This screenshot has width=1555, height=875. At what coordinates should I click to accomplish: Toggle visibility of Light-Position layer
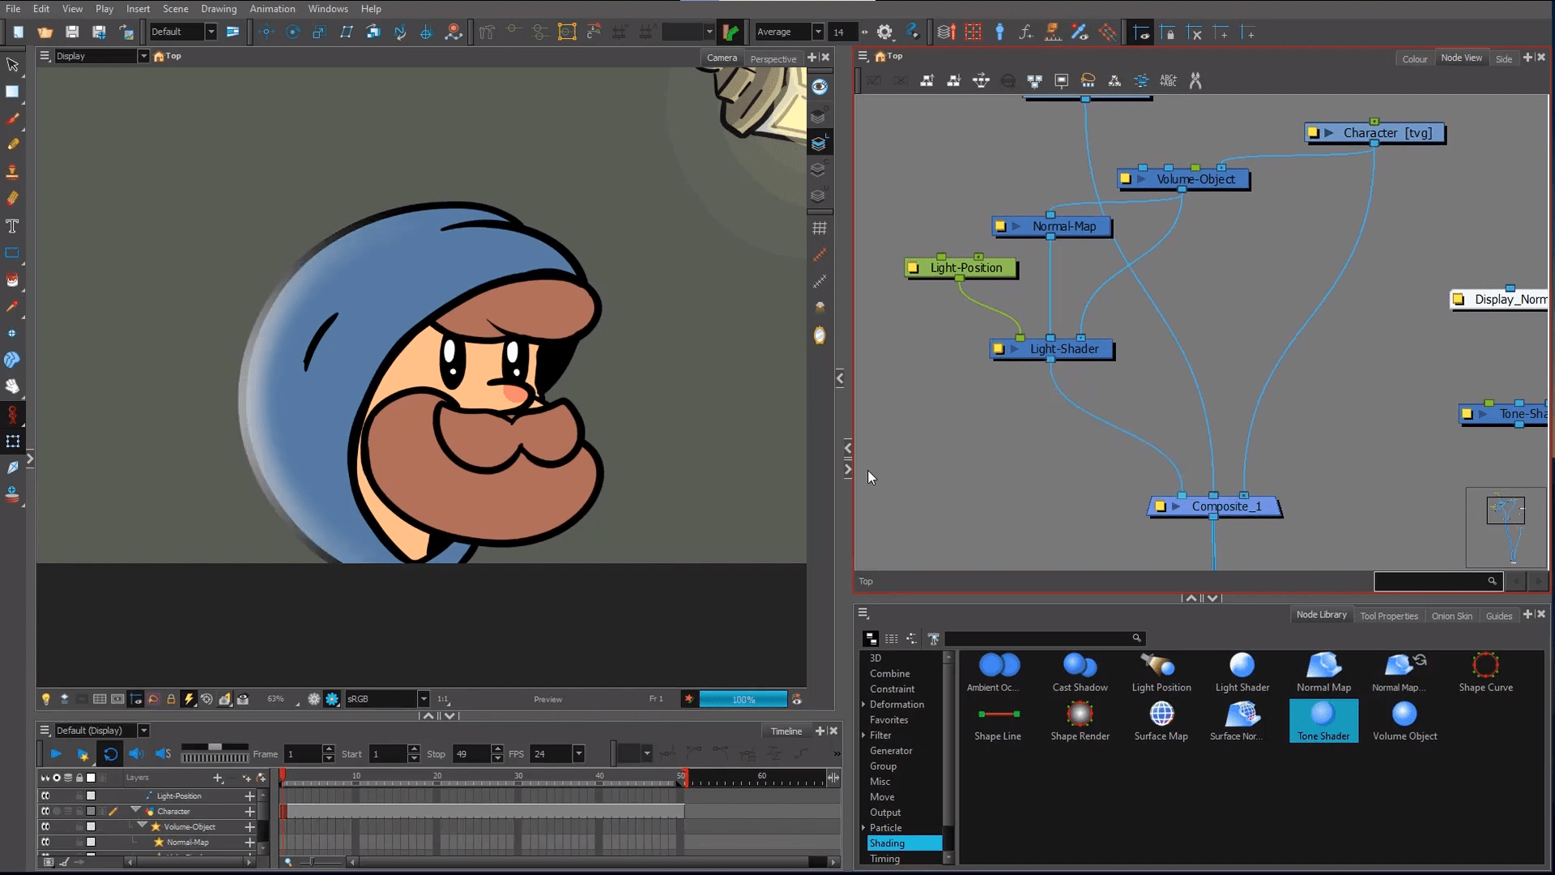pos(45,796)
